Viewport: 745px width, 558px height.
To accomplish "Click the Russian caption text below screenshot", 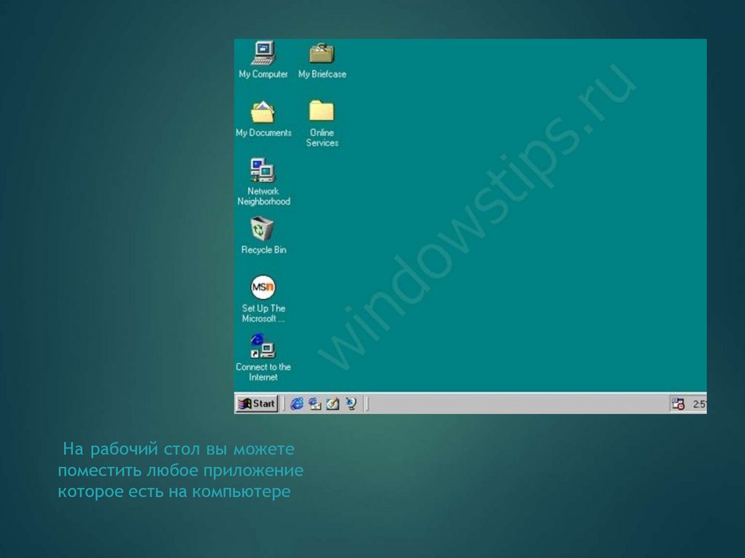I will coord(180,470).
